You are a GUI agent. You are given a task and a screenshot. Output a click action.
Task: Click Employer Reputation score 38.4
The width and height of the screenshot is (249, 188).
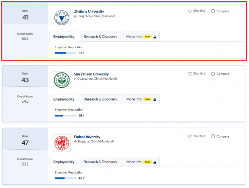[x=81, y=116]
